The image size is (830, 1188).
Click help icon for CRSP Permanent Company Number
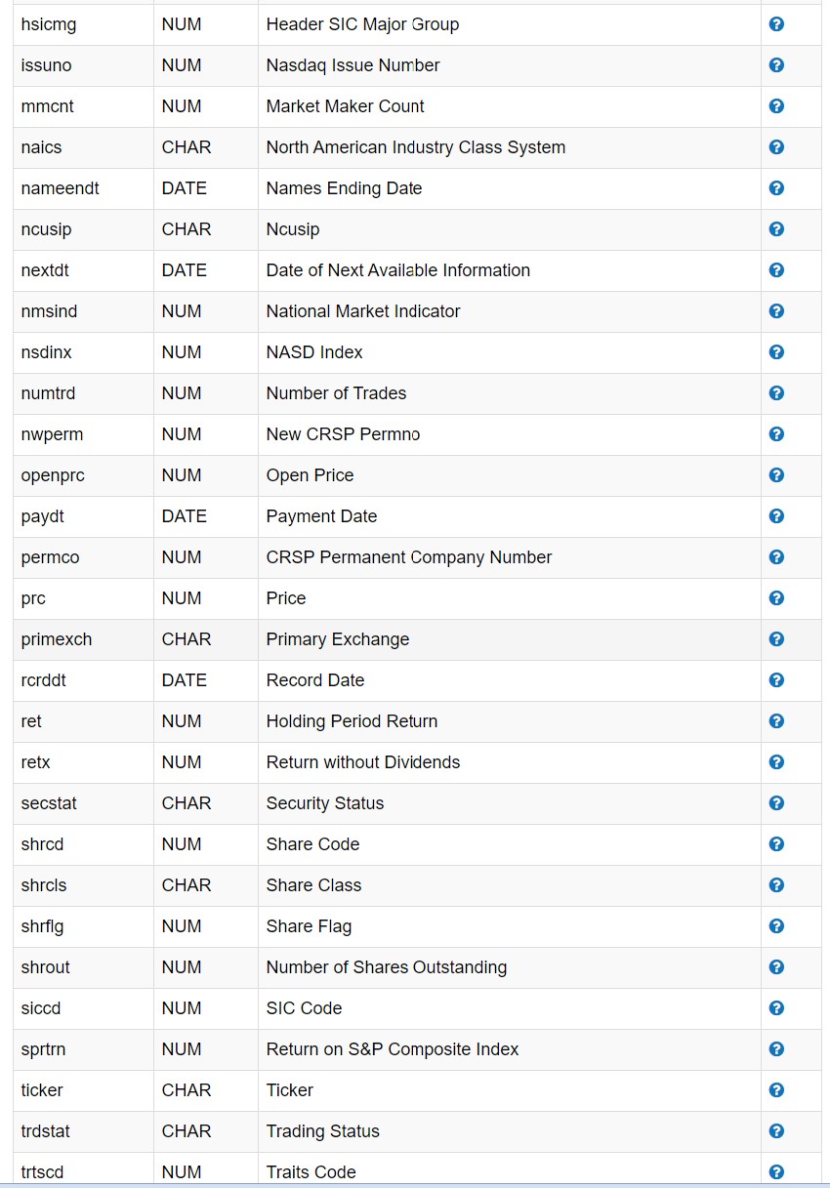click(776, 557)
